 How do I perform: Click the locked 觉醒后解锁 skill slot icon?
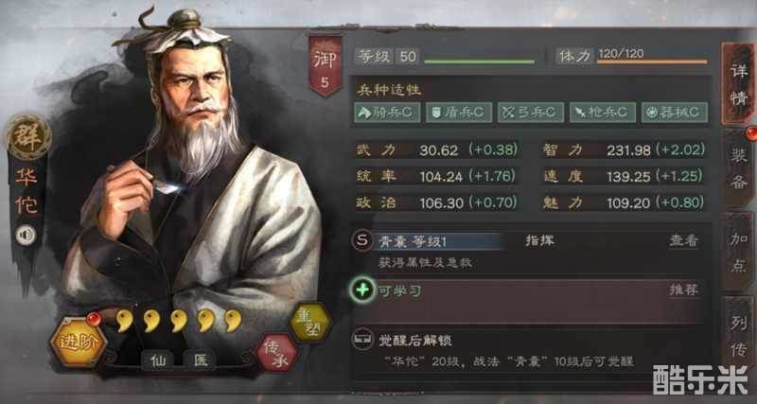coord(362,340)
